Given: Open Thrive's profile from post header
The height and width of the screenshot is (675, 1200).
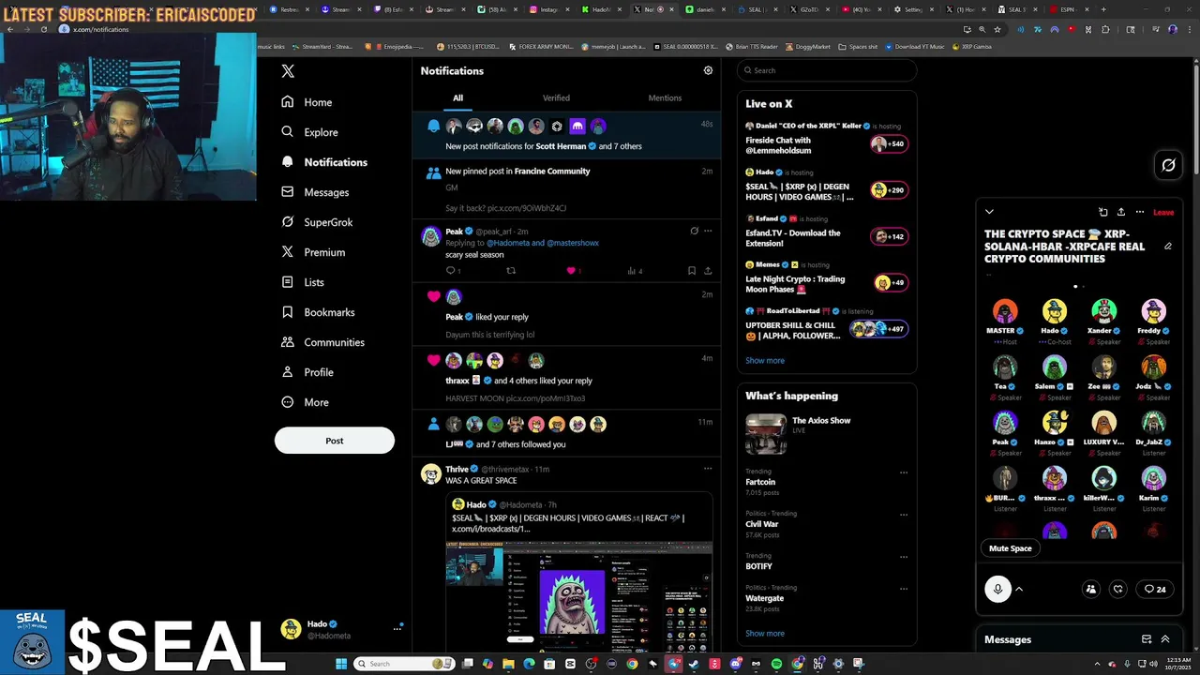Looking at the screenshot, I should [457, 469].
